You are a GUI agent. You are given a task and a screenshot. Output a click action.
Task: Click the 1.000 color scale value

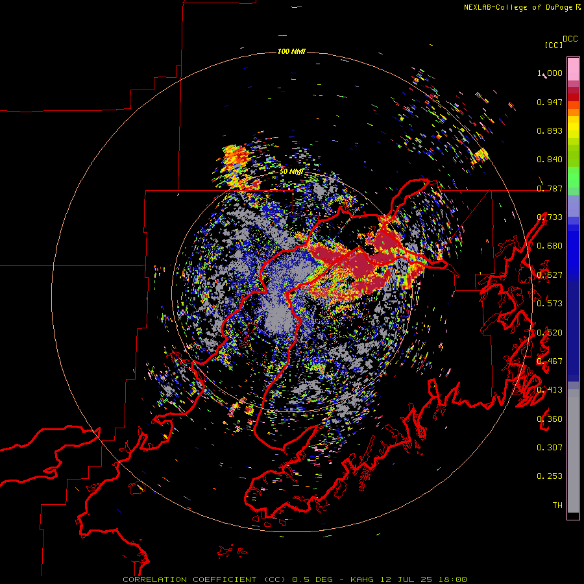tap(550, 73)
